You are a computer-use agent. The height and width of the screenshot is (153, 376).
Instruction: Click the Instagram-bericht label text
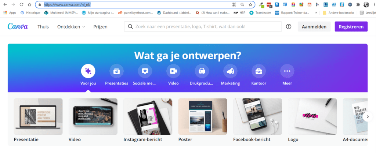(x=143, y=139)
